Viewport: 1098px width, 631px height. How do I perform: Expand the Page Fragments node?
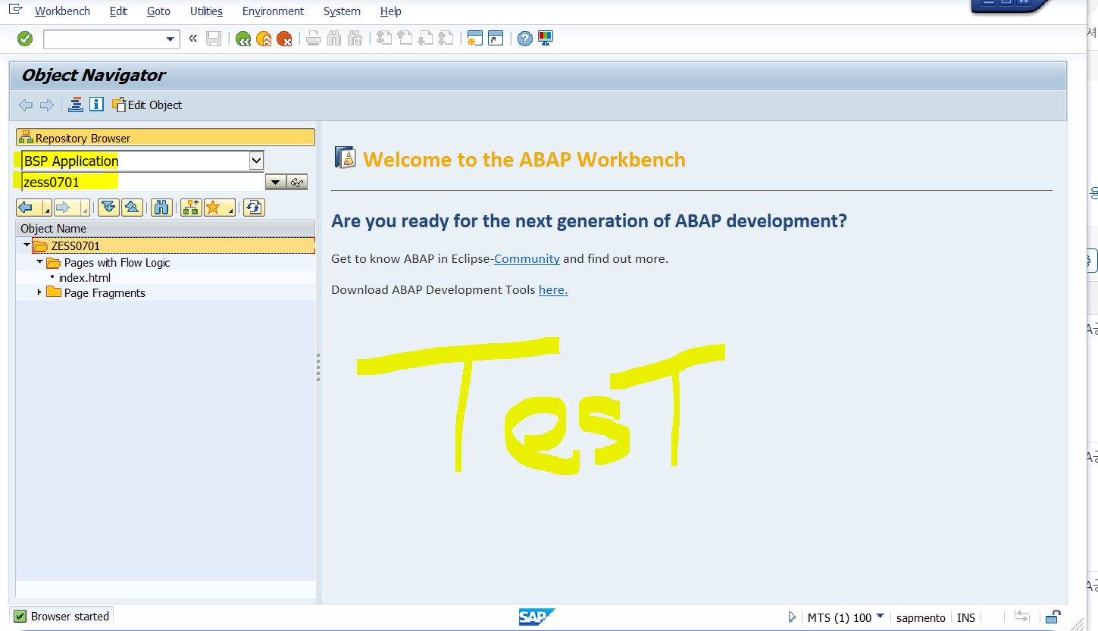39,292
